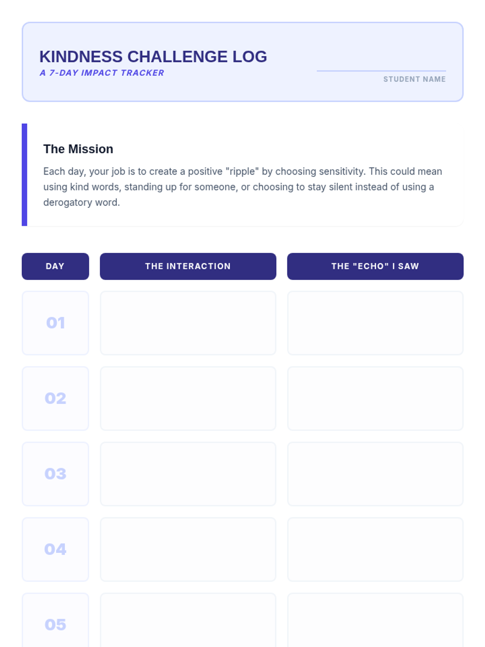485x647 pixels.
Task: Click the Student Name line field
Action: pyautogui.click(x=381, y=65)
